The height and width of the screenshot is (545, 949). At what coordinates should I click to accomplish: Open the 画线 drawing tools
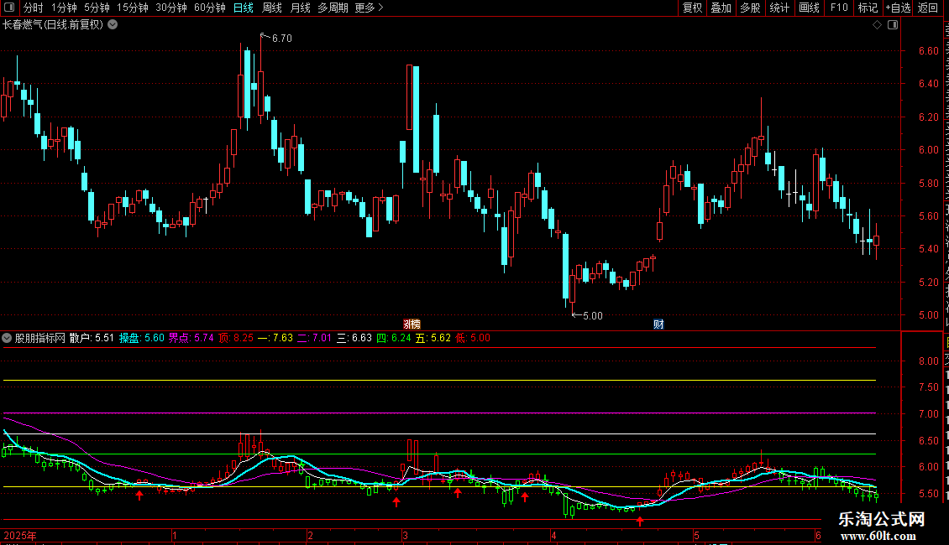tap(810, 8)
